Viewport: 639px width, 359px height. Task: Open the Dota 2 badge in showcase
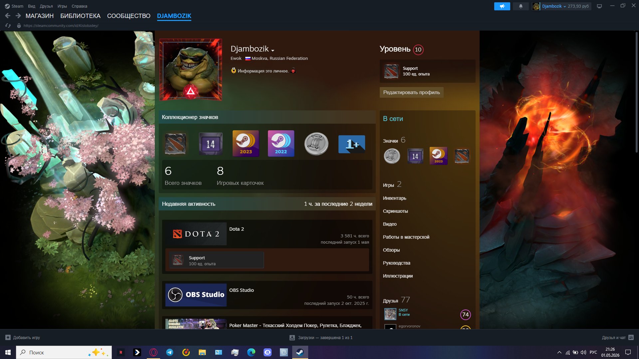[x=175, y=144]
